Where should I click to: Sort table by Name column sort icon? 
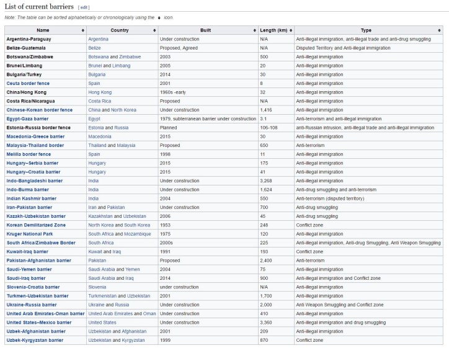pyautogui.click(x=83, y=30)
